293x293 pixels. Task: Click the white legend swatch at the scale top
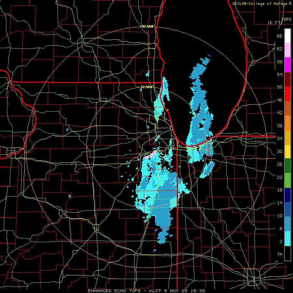pyautogui.click(x=287, y=36)
